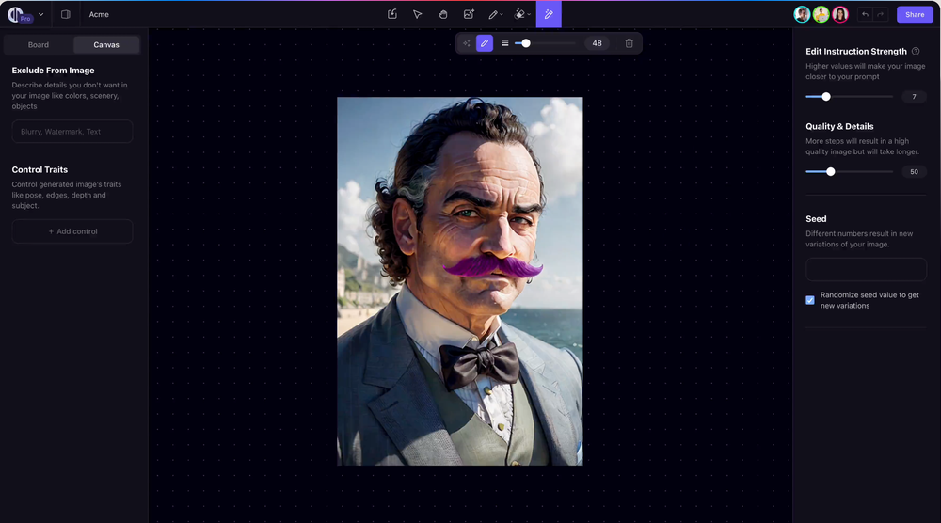Select the magic edit brush tool
The height and width of the screenshot is (523, 941).
pos(549,14)
